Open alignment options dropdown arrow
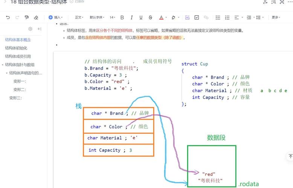 (243, 18)
